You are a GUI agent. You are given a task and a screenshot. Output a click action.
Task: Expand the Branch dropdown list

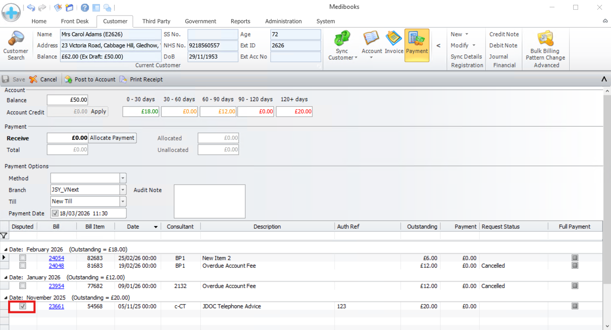pos(123,190)
